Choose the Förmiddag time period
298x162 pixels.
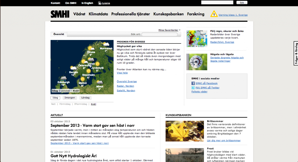click(65, 104)
